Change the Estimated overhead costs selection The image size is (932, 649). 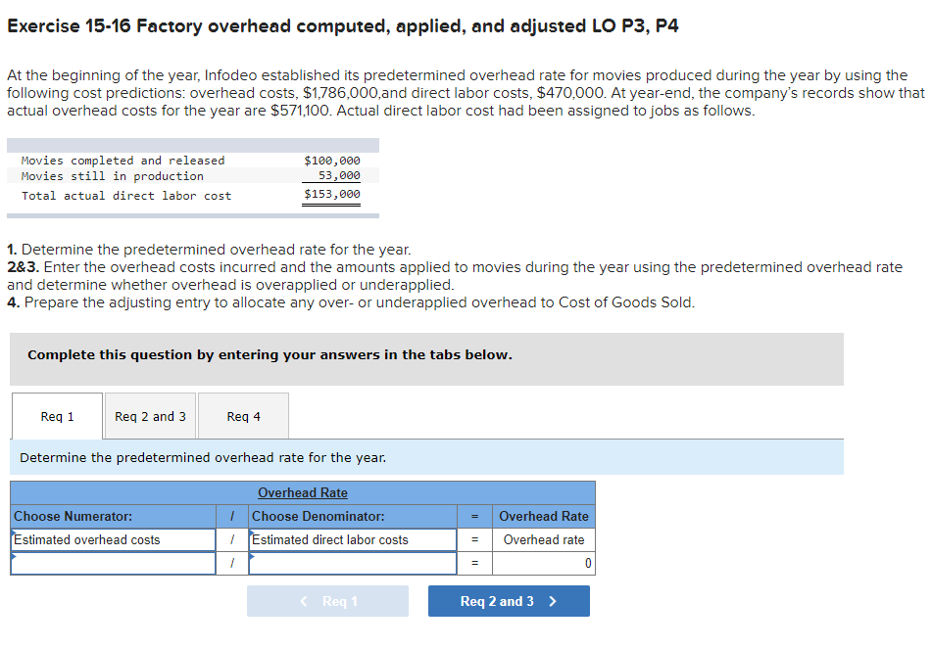pos(112,539)
